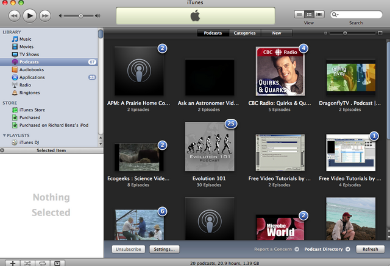Viewport: 390px width, 266px height.
Task: Open CBC Radio Quirks & Quarks podcast
Action: point(280,71)
